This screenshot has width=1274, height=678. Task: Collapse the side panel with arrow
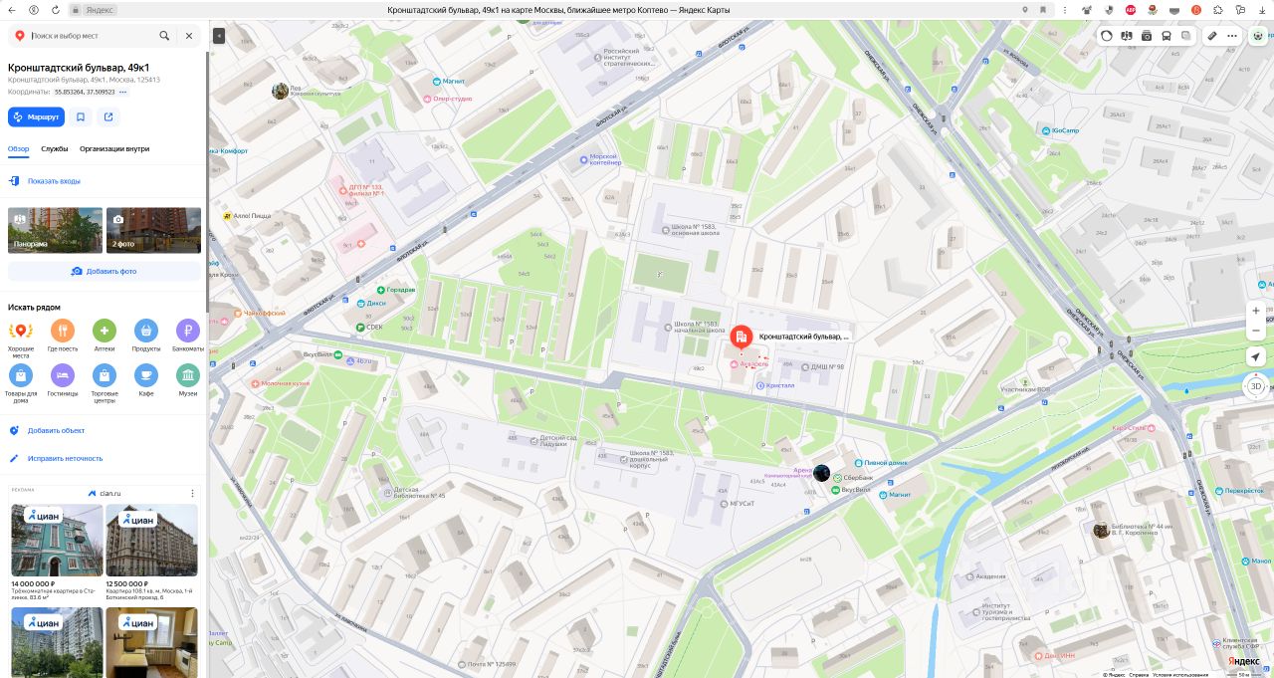coord(219,36)
